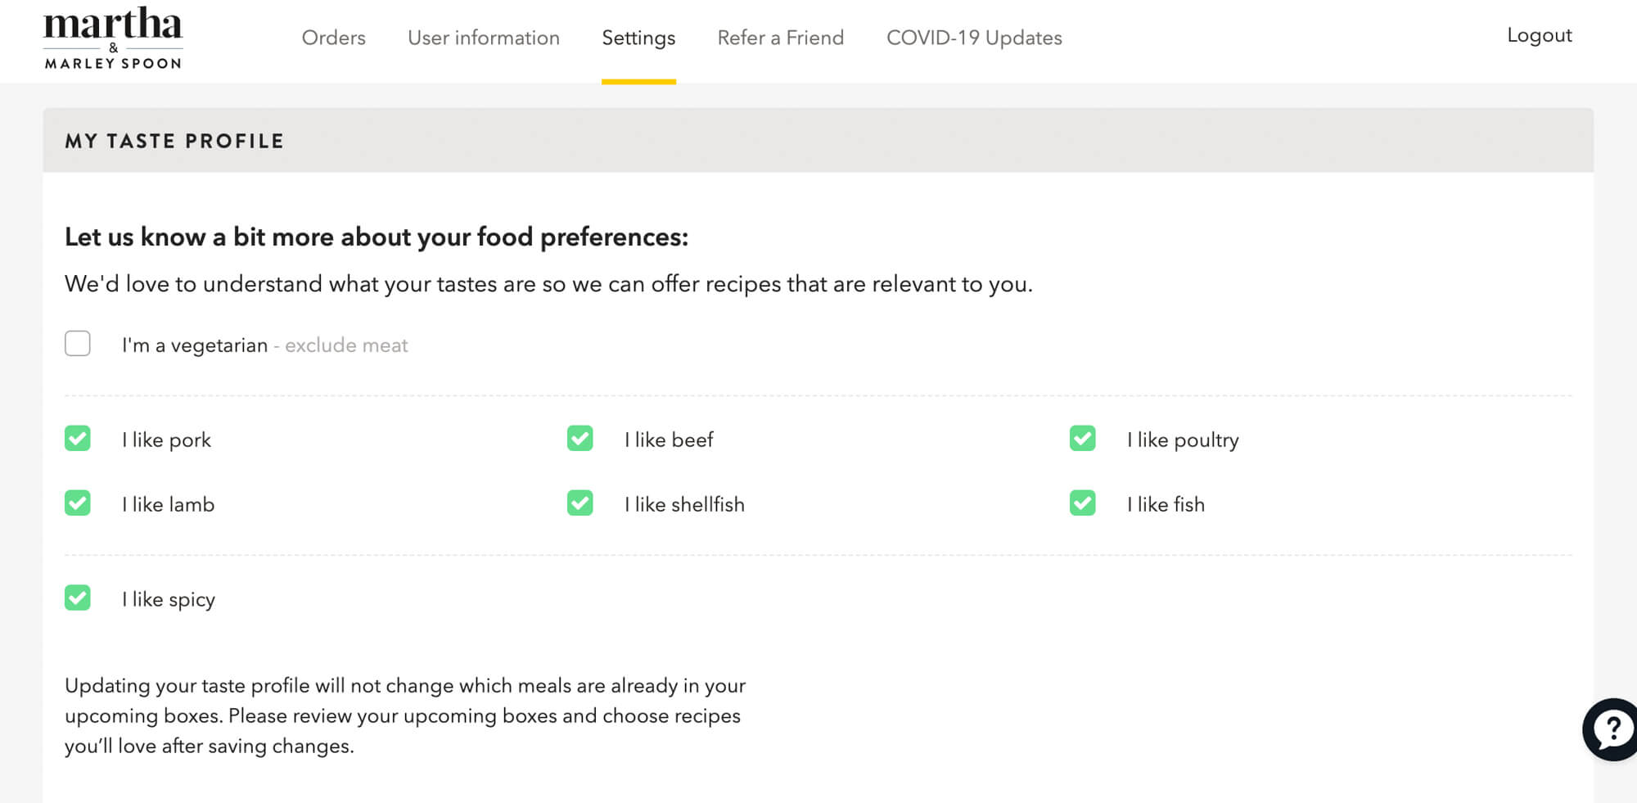Open the Orders page
Viewport: 1637px width, 803px height.
tap(333, 38)
